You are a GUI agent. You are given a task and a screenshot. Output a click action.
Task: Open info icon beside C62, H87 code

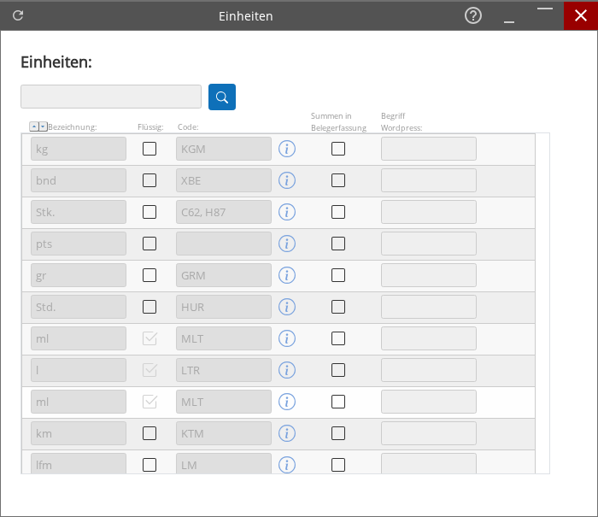pyautogui.click(x=287, y=212)
